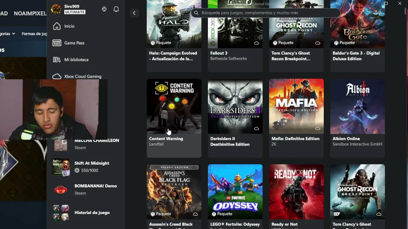This screenshot has width=408, height=229.
Task: Click the cloud icon on Mafia card
Action: pos(318,128)
